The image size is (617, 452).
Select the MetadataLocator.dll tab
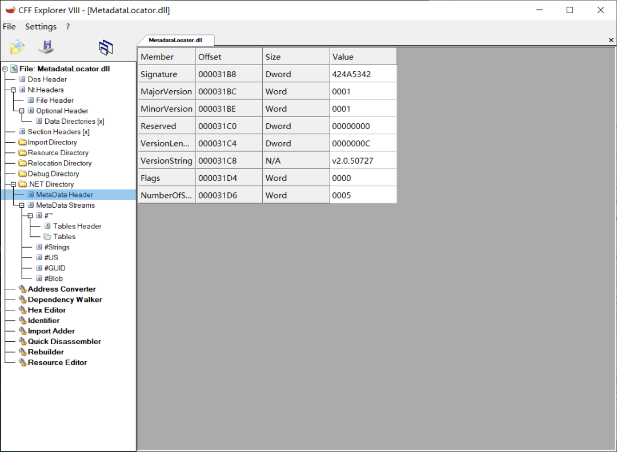click(175, 40)
